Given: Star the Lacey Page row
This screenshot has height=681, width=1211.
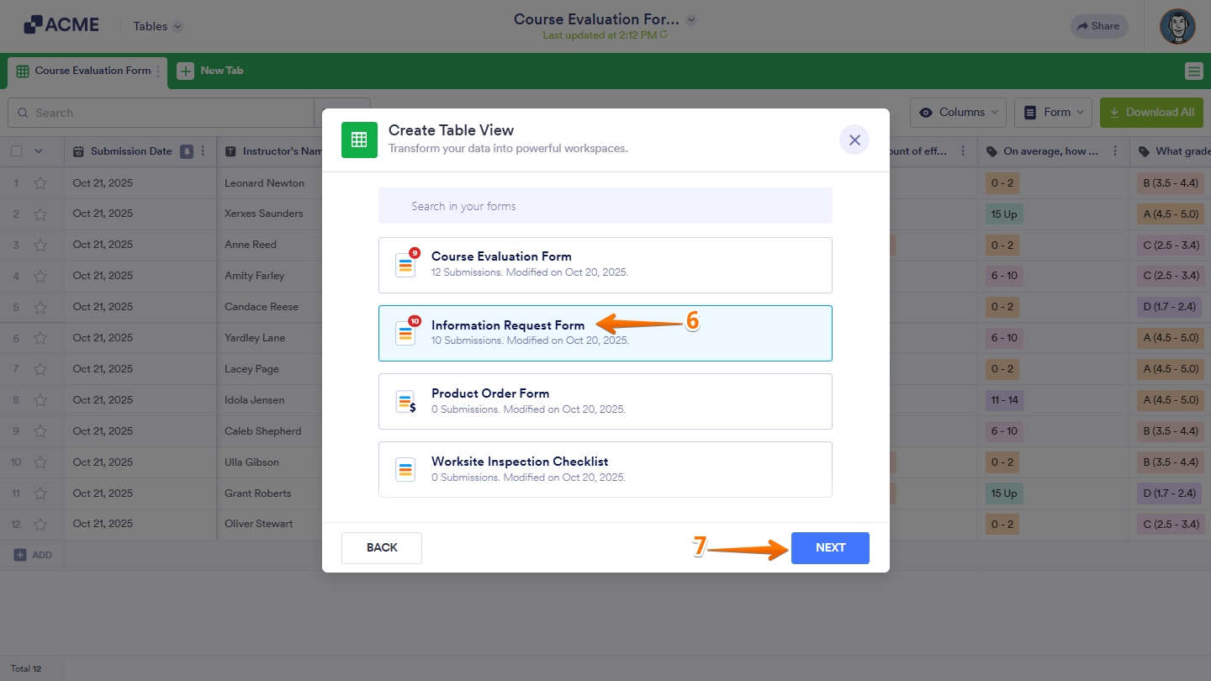Looking at the screenshot, I should click(x=40, y=369).
